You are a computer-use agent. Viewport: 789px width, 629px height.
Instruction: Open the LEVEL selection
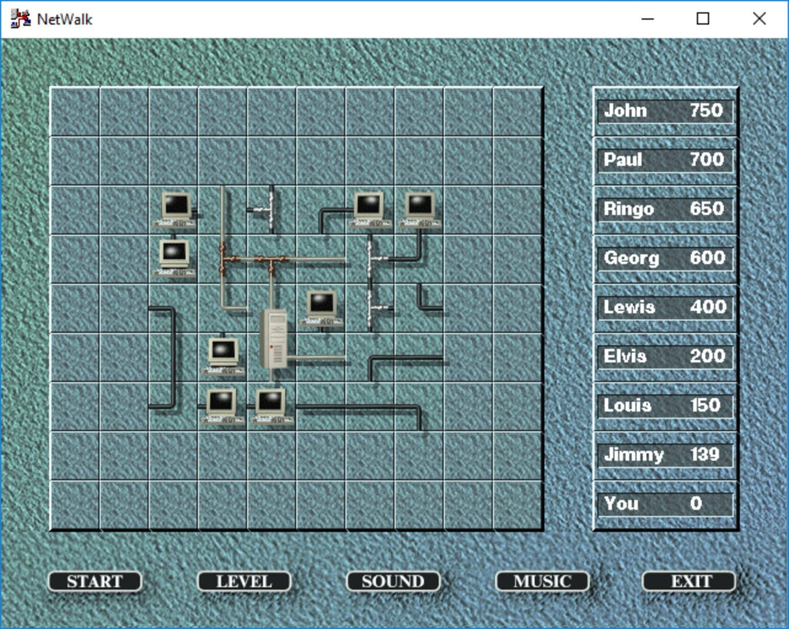[243, 581]
